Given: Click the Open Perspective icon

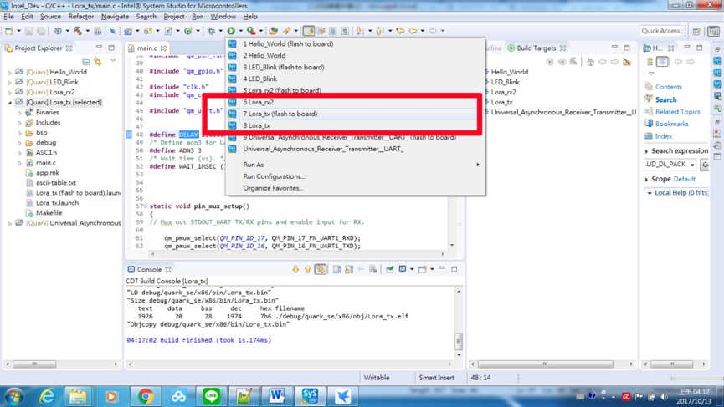Looking at the screenshot, I should (696, 31).
